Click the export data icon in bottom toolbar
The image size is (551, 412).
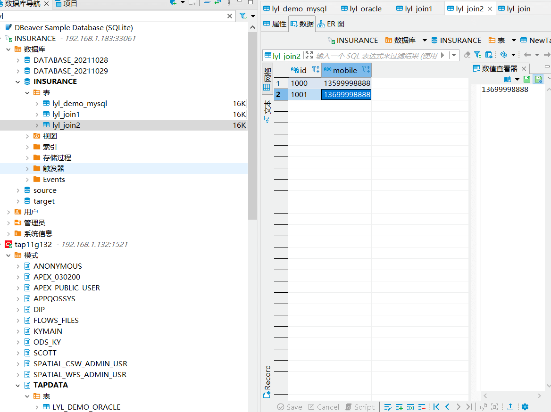pyautogui.click(x=510, y=407)
